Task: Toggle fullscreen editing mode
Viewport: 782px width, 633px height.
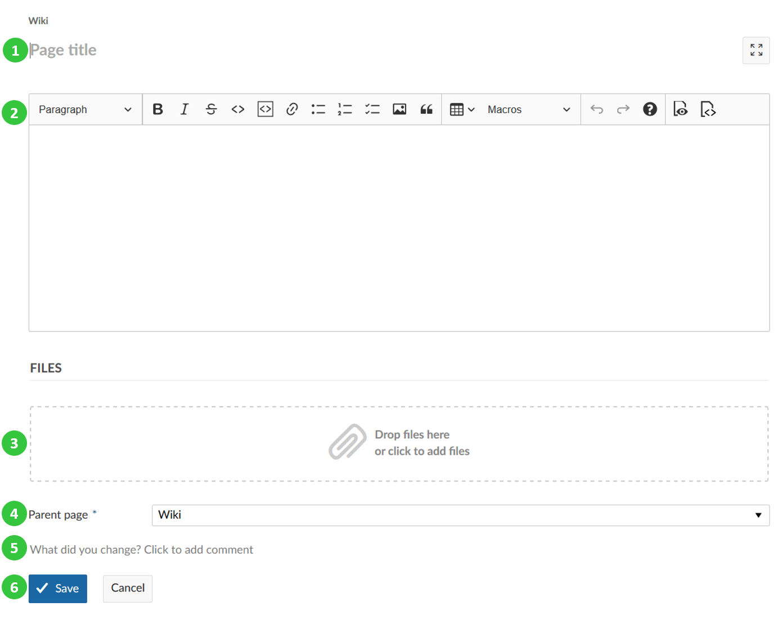Action: click(756, 50)
